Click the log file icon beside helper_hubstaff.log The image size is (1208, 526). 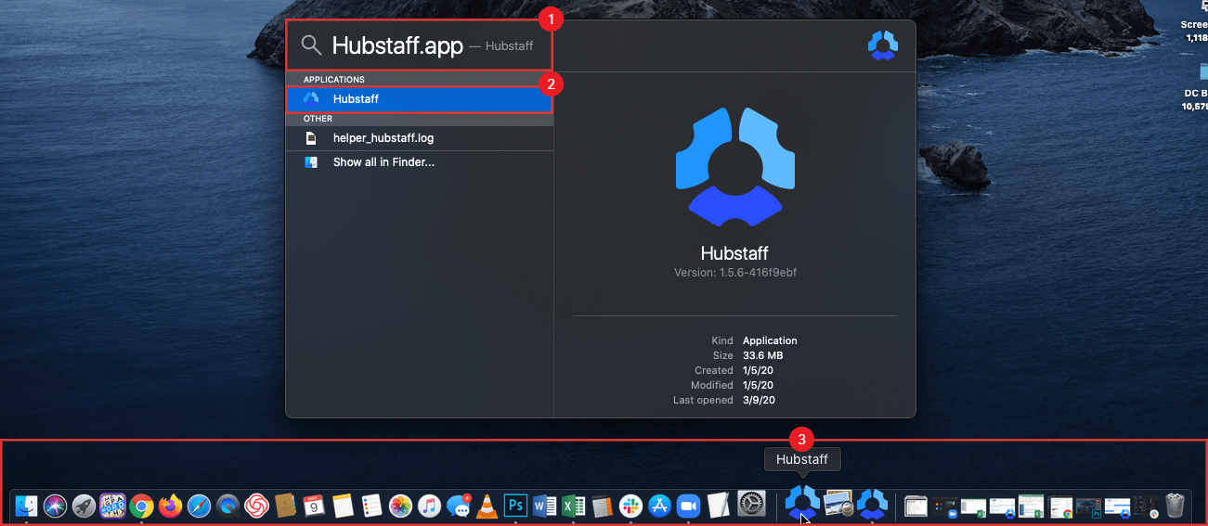(x=312, y=137)
